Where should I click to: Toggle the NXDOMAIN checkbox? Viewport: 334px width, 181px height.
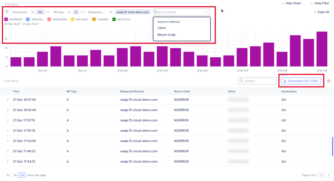[49, 20]
